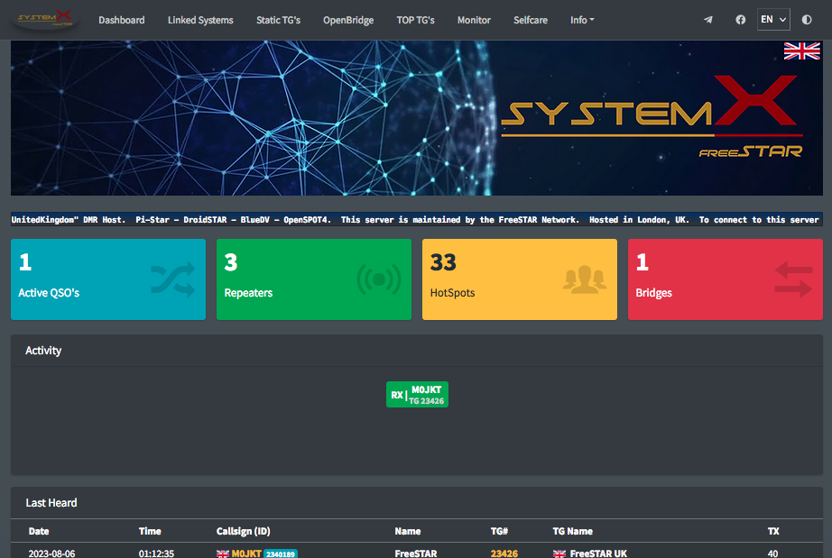This screenshot has height=558, width=832.
Task: Select the Active QSO's count card
Action: [x=108, y=279]
